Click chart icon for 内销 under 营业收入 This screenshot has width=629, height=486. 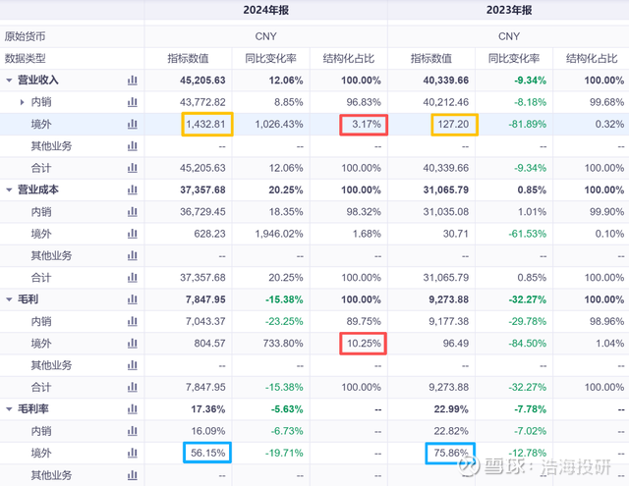coord(132,102)
